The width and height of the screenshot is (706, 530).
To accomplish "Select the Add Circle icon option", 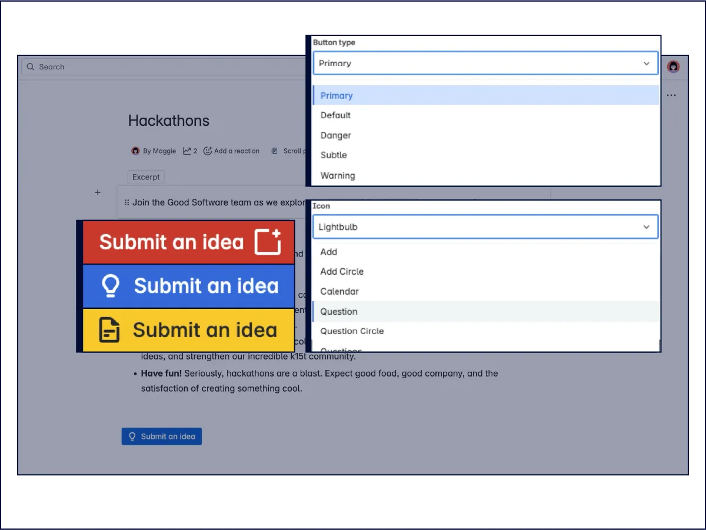I will coord(486,272).
